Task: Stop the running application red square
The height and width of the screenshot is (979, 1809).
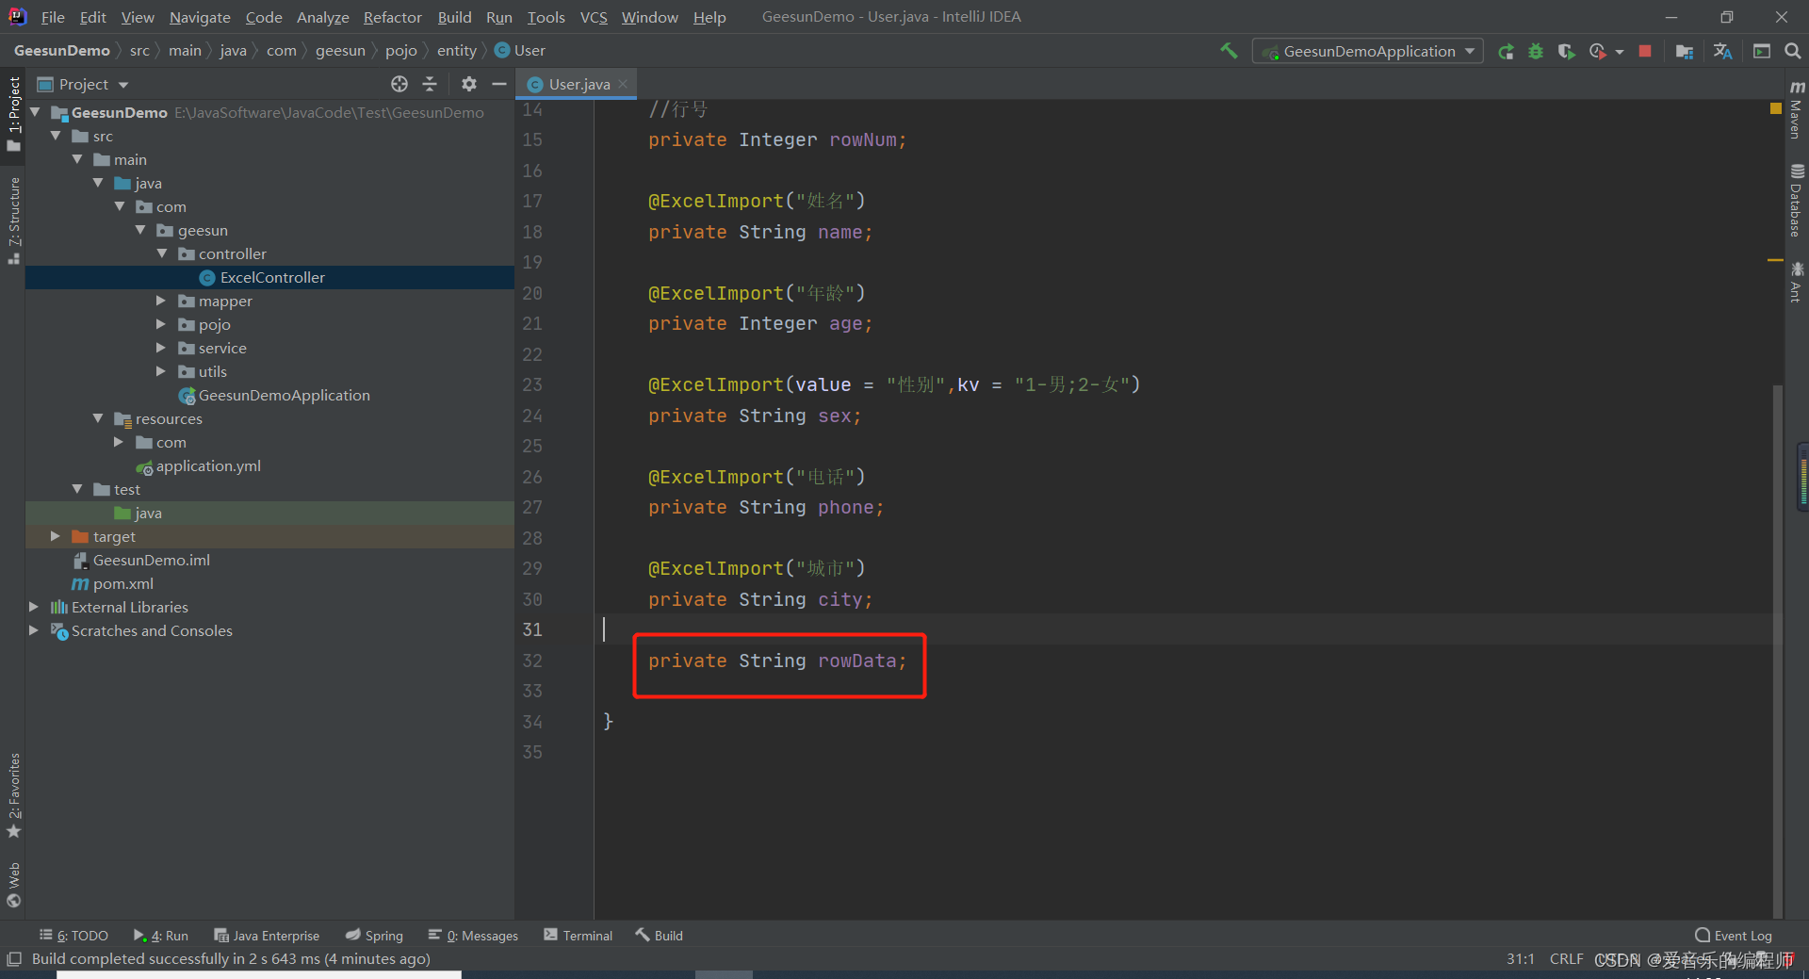Action: point(1645,51)
